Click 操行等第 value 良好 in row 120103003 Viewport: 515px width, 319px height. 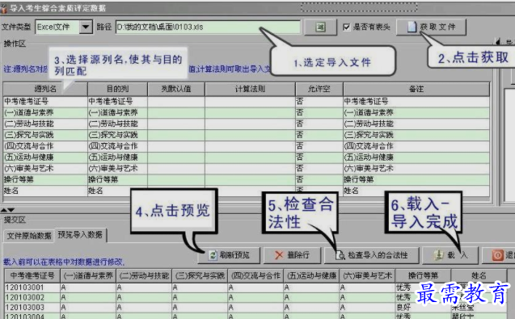423,308
